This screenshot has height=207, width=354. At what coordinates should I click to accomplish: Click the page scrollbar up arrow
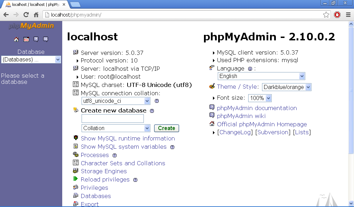351,24
